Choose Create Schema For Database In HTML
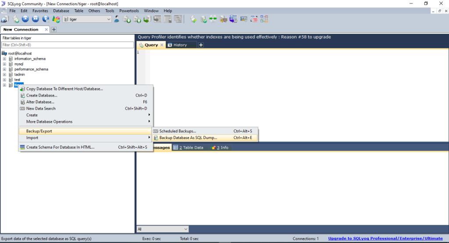 (x=86, y=147)
